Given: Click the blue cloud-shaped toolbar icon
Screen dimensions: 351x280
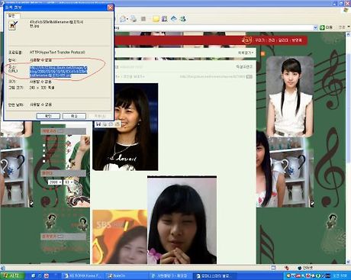Looking at the screenshot, I should pyautogui.click(x=174, y=18).
